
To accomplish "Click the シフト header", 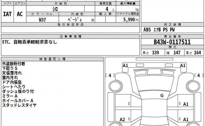I will [8, 3].
